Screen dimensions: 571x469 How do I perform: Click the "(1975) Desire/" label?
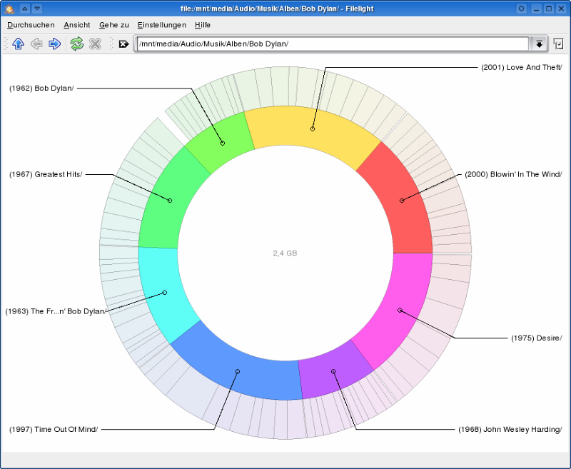point(537,338)
